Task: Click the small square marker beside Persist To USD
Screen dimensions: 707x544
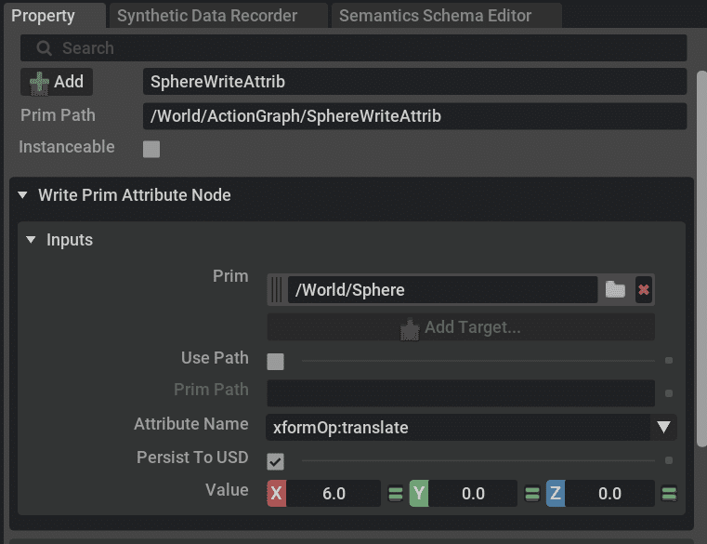Action: click(x=669, y=460)
